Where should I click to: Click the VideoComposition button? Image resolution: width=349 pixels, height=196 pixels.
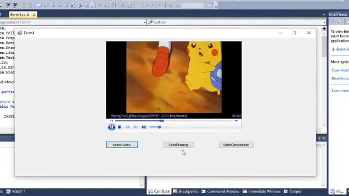click(x=236, y=145)
